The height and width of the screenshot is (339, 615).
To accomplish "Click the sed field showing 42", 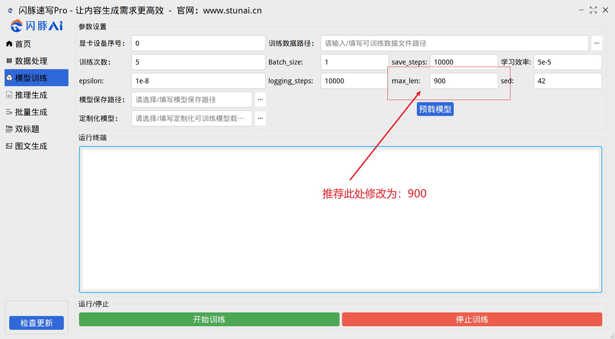I will point(568,81).
